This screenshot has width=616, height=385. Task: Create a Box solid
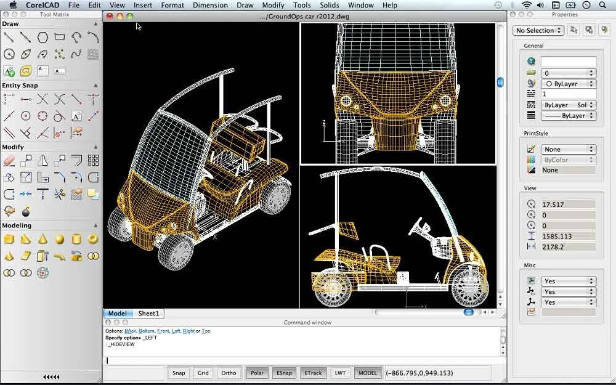point(9,239)
